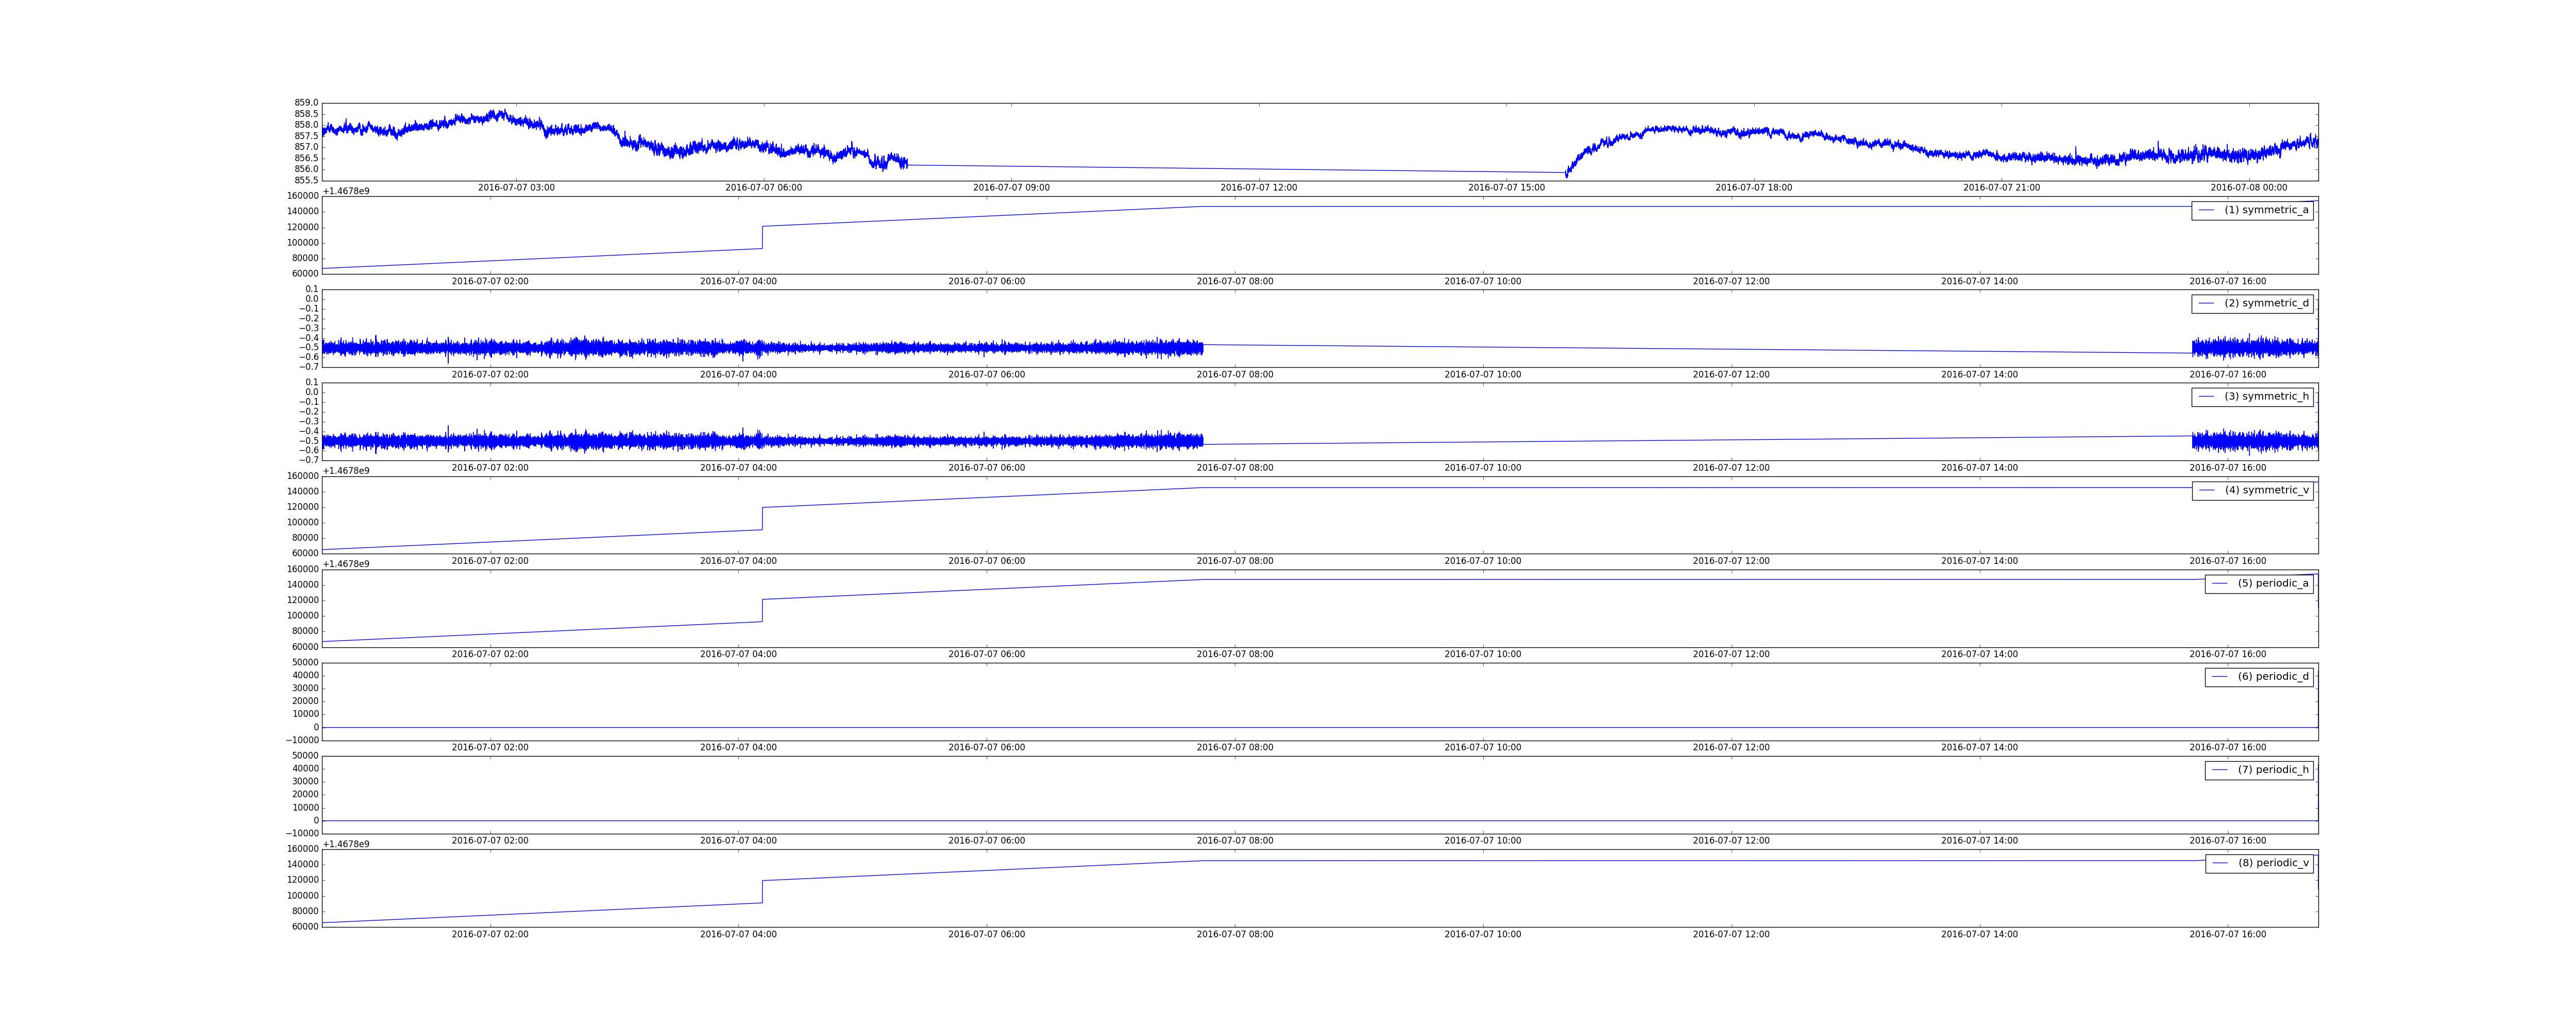Select the 858.0 y-axis value
The image size is (2576, 1030).
306,125
